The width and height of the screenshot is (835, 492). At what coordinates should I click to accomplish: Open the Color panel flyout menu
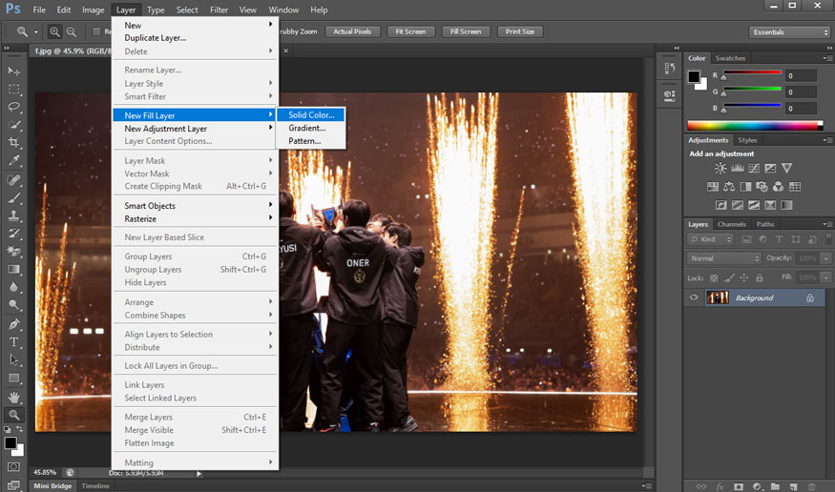pyautogui.click(x=827, y=58)
